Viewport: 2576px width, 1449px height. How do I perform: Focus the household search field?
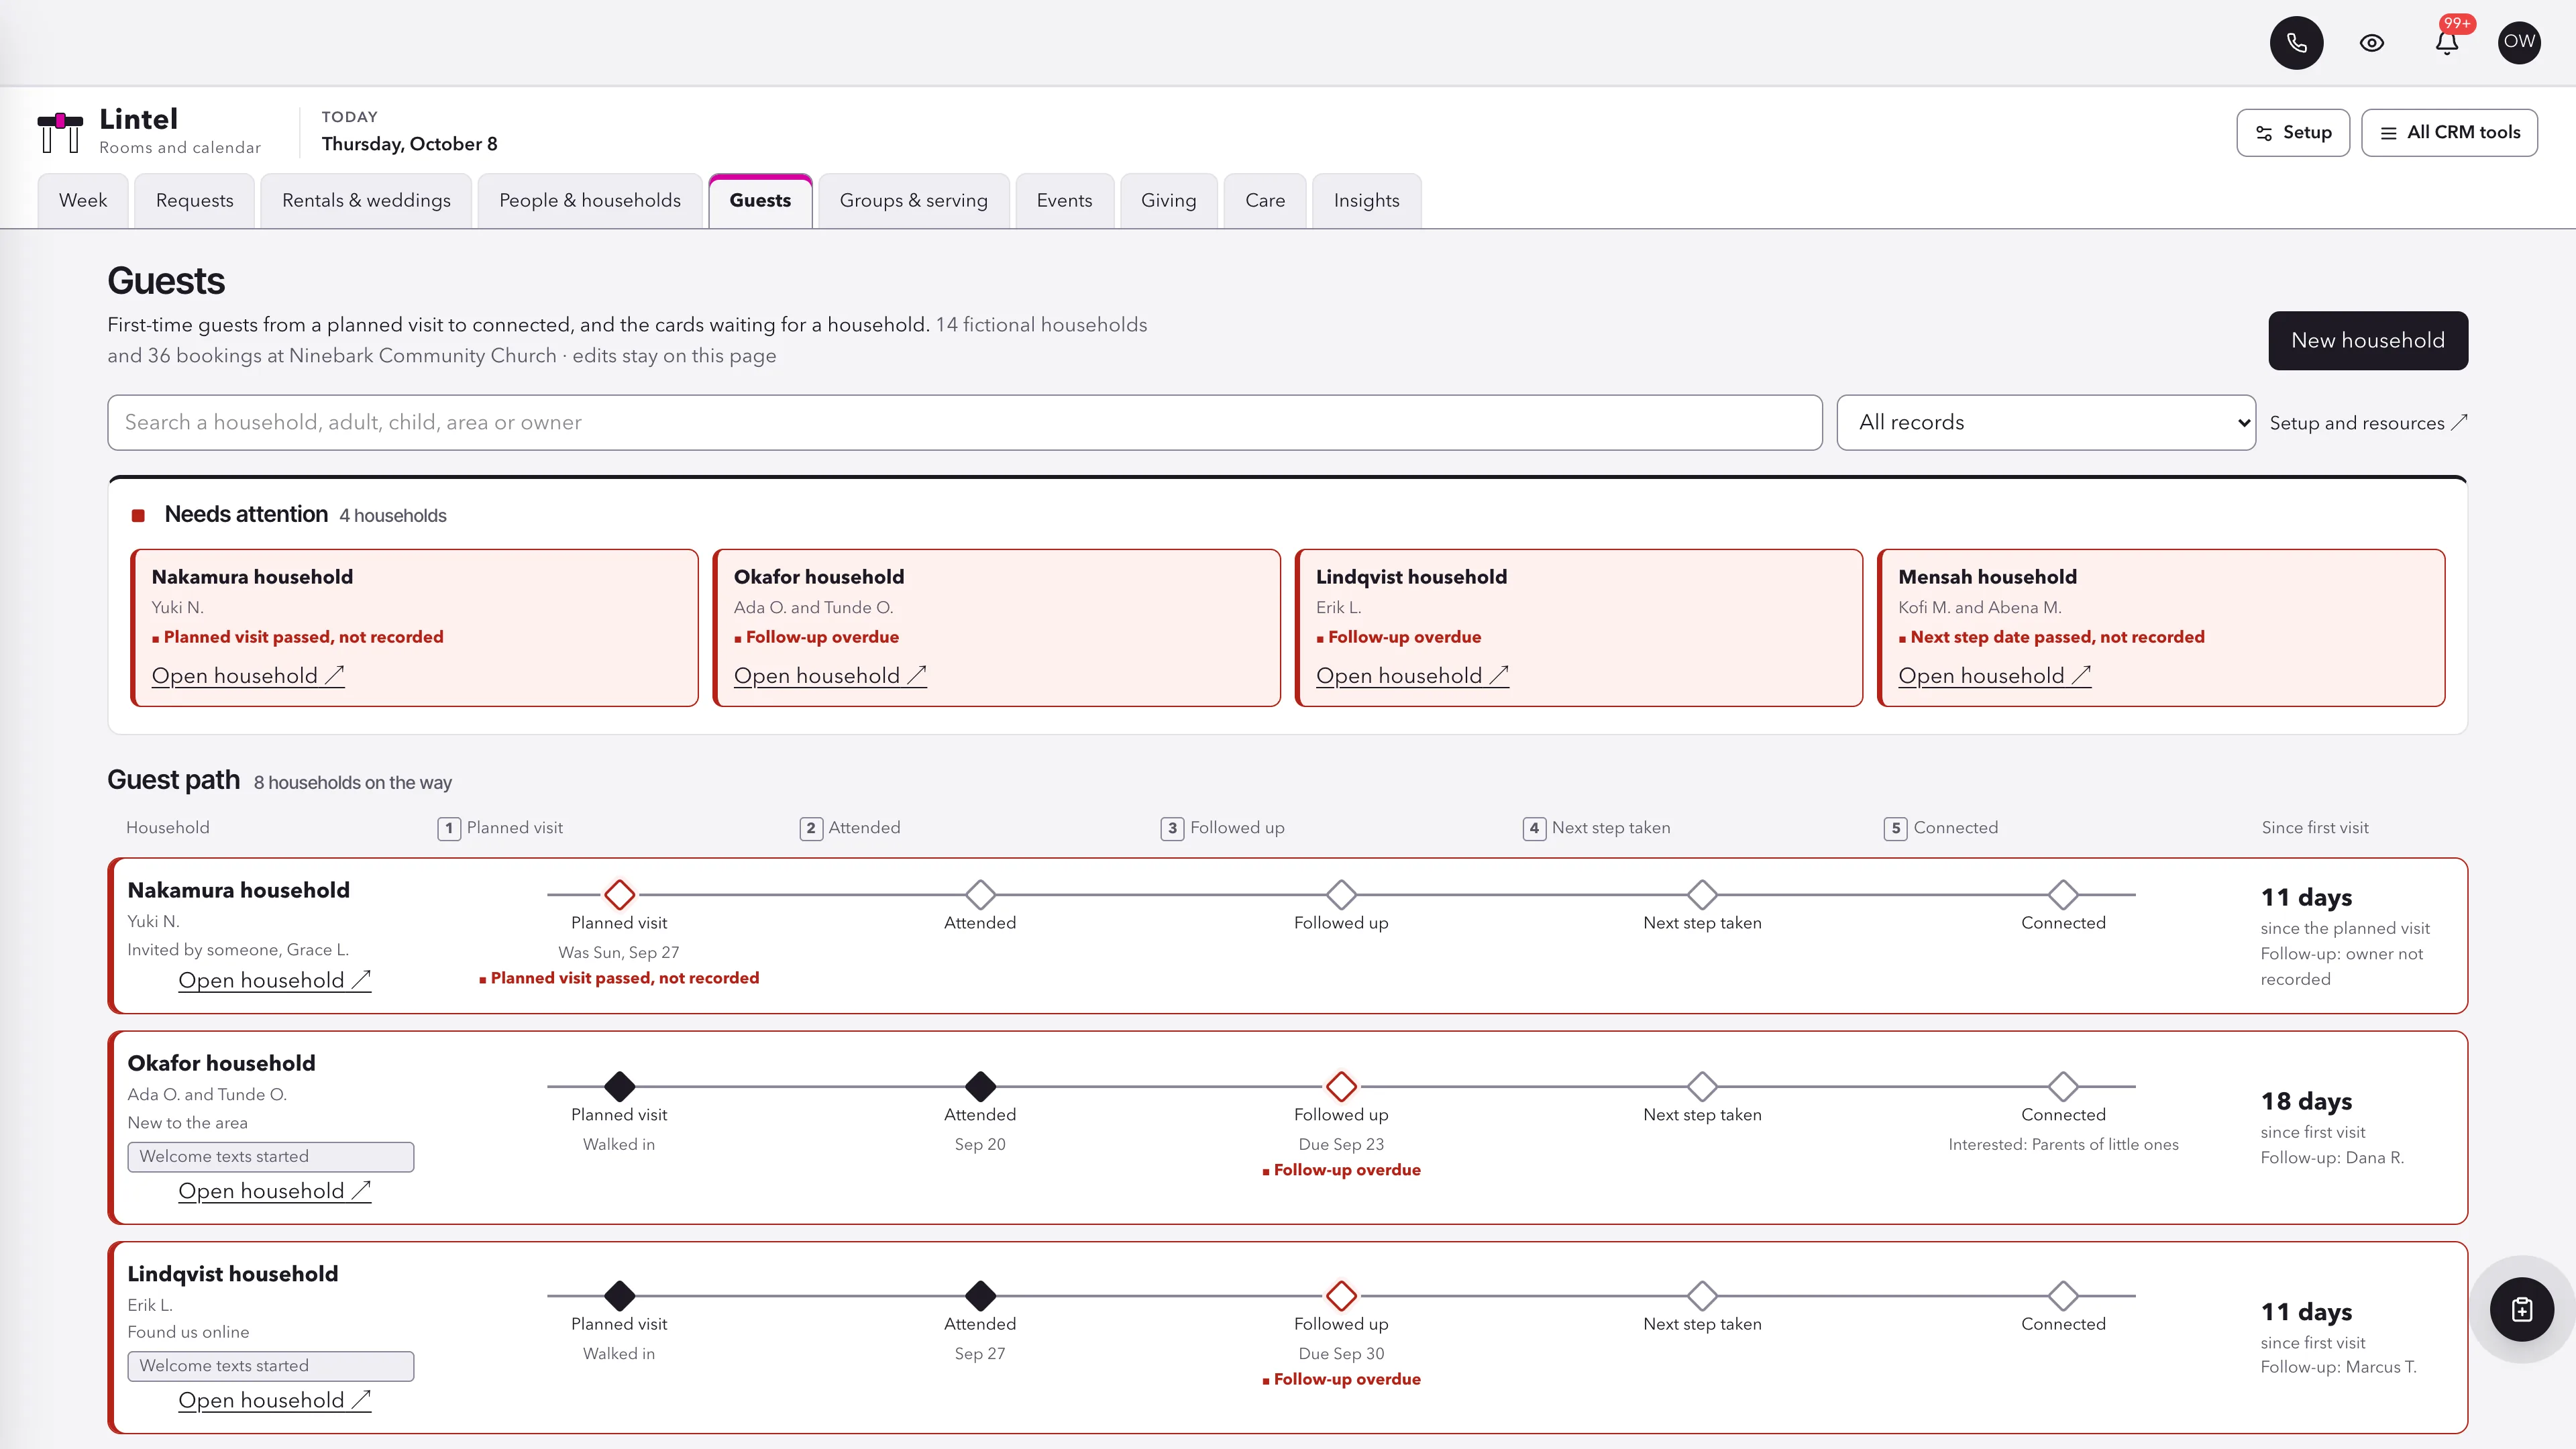(964, 422)
